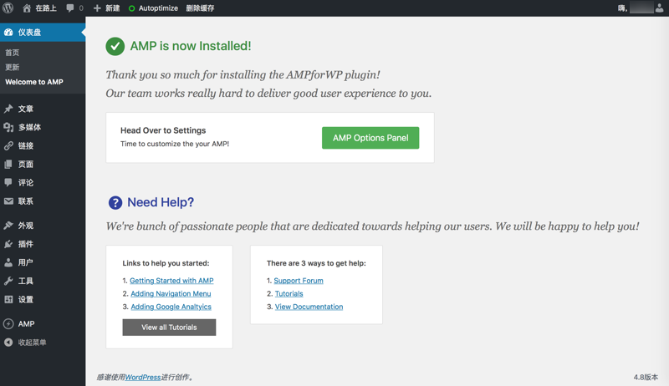Open the 文章 posts menu
This screenshot has width=669, height=386.
pos(26,109)
